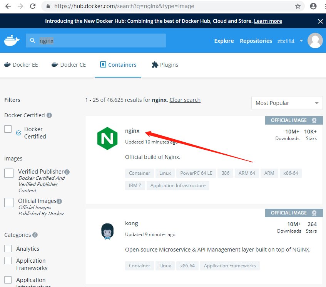
Task: Click kong '264 Stars' count
Action: pyautogui.click(x=311, y=227)
